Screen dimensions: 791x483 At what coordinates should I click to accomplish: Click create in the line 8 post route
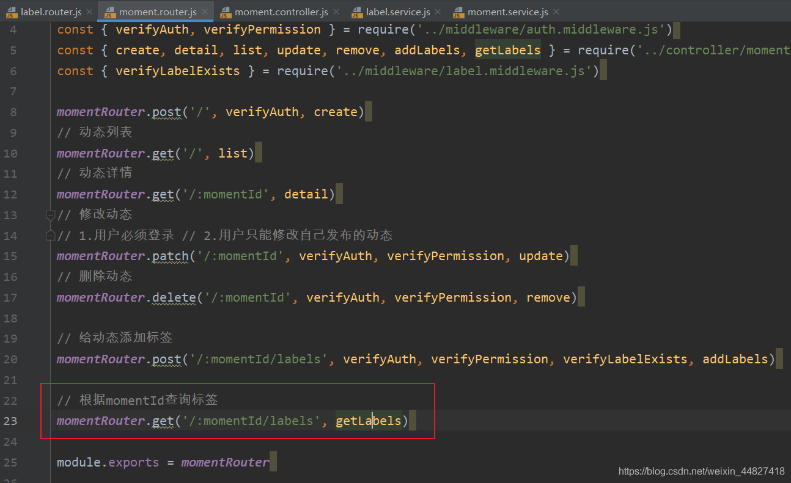pos(336,112)
